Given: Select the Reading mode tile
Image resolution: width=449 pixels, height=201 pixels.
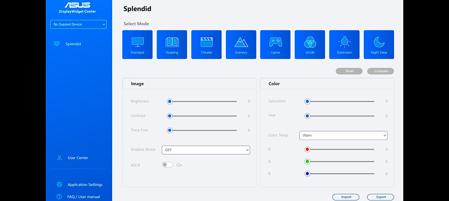Looking at the screenshot, I should [172, 45].
